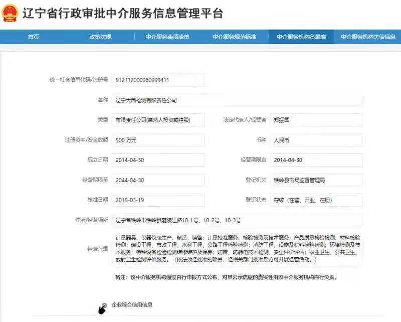This screenshot has height=322, width=401.
Task: Open the 企业综合信用信息 link
Action: (132, 304)
